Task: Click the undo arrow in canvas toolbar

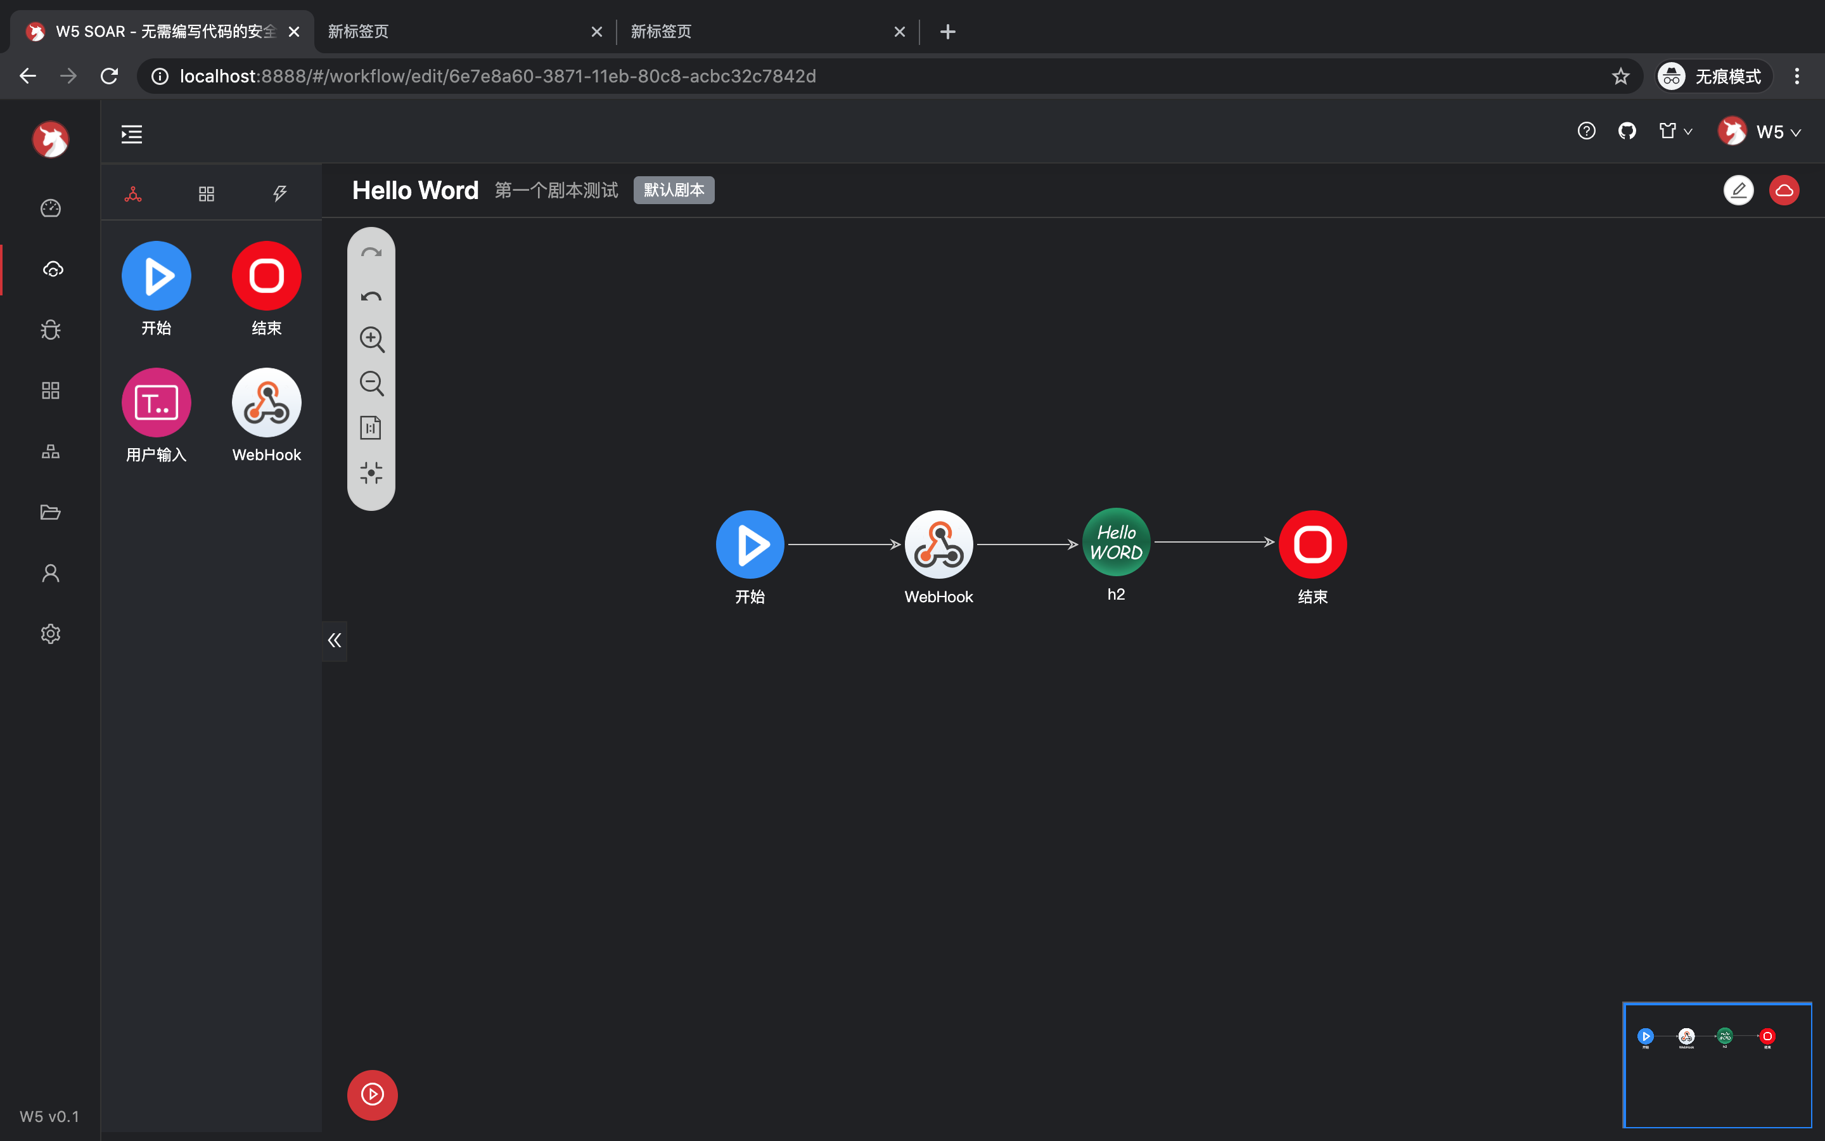Action: coord(371,297)
